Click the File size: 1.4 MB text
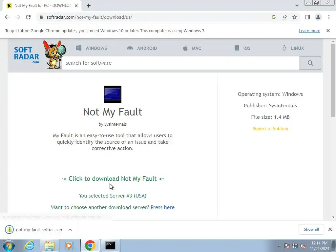Viewport: 336px width, 252px height. pyautogui.click(x=270, y=117)
